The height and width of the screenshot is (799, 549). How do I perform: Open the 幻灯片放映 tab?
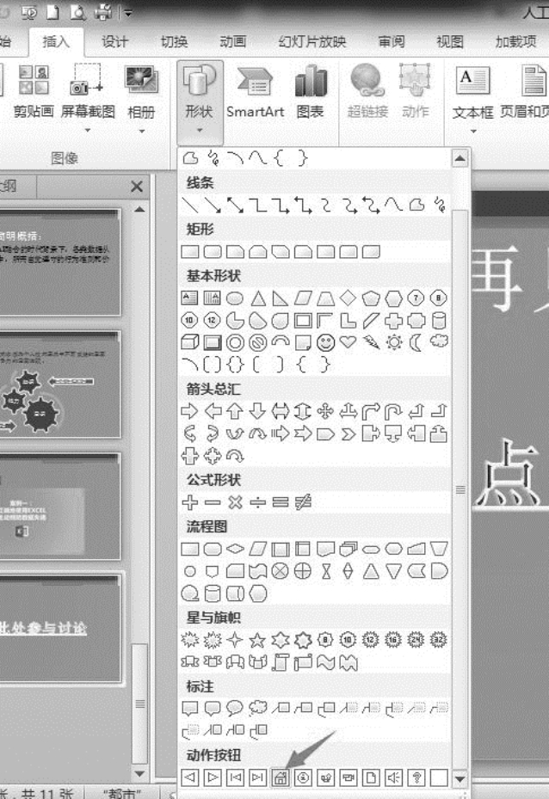click(x=312, y=41)
